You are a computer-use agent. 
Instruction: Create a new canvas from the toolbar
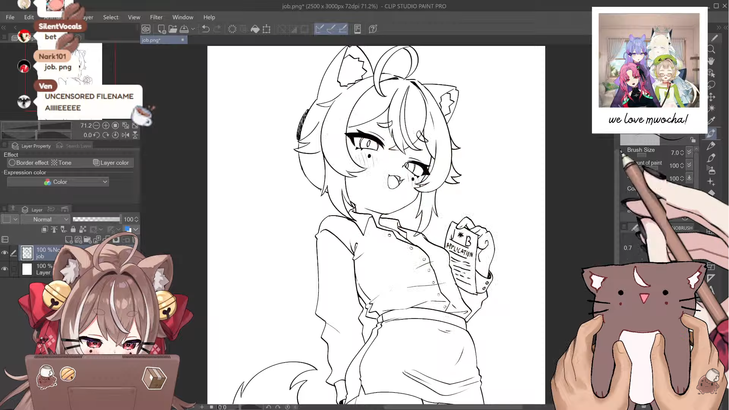pos(161,29)
